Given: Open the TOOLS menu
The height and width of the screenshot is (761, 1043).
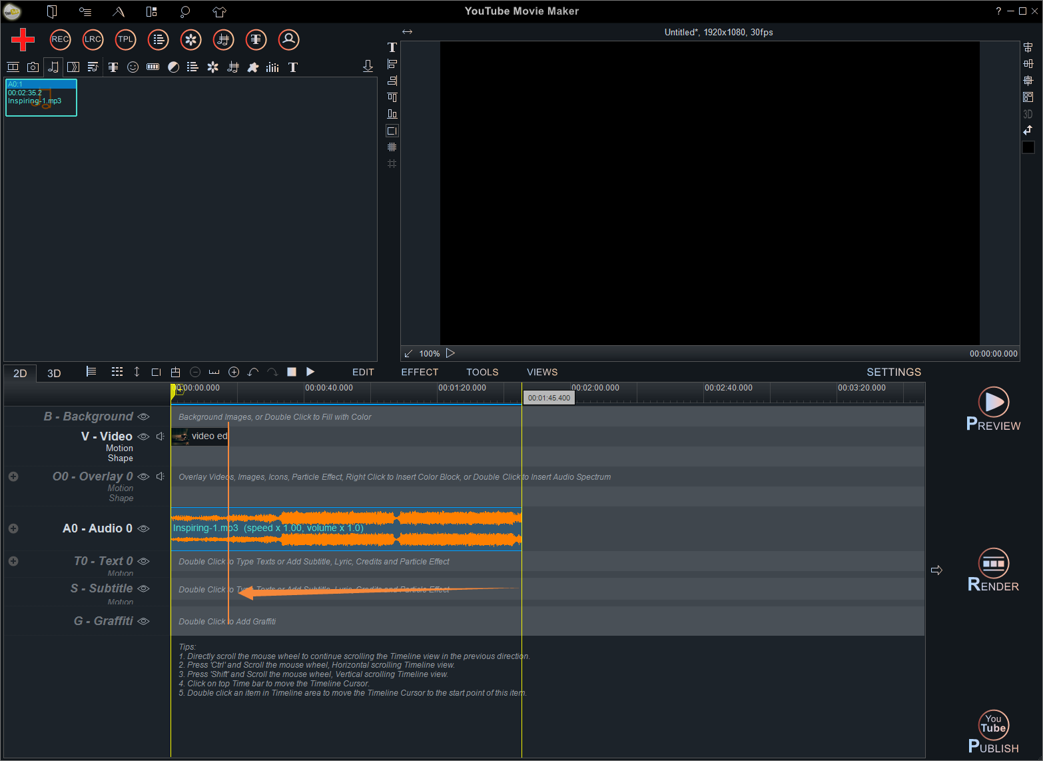Looking at the screenshot, I should 482,373.
